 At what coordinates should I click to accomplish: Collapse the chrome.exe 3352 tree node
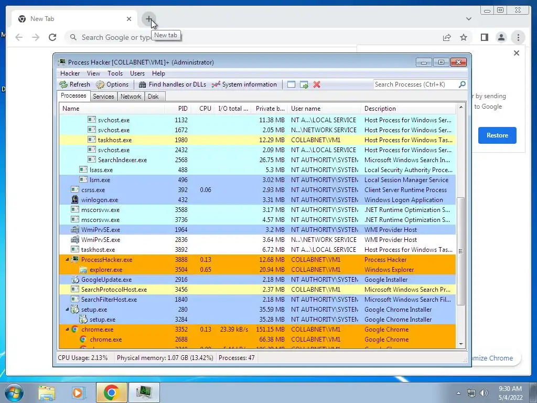(67, 330)
